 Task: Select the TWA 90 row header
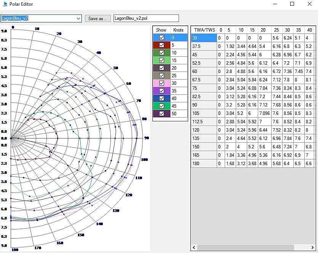click(x=204, y=105)
